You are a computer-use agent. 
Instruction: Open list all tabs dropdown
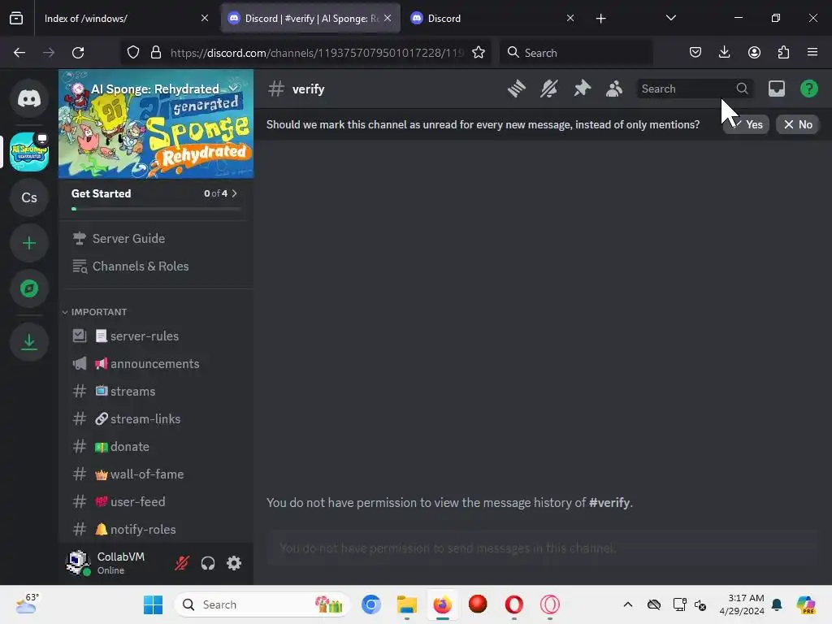point(670,18)
